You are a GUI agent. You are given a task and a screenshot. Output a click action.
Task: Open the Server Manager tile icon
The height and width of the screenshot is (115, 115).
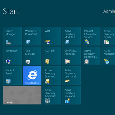coord(8,42)
